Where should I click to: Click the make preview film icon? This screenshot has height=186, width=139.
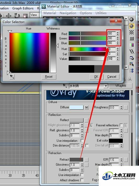point(131,52)
